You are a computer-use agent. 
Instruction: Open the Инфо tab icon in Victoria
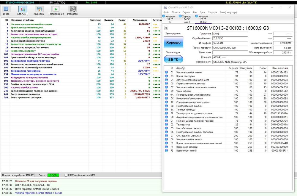point(6,10)
